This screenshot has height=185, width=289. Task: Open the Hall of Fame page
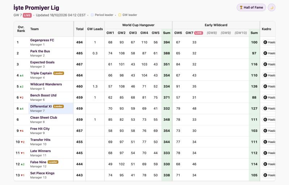251,8
